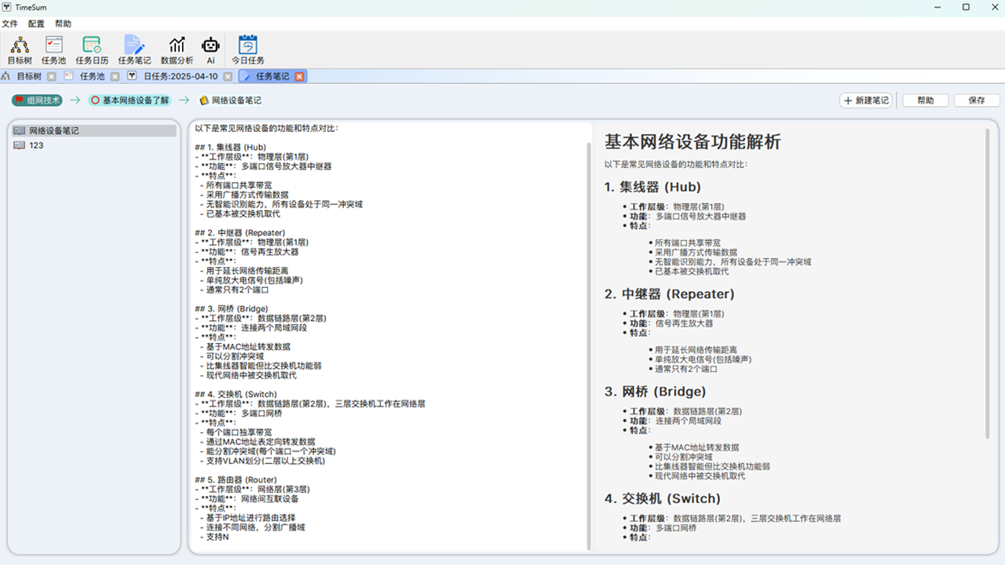This screenshot has width=1005, height=565.
Task: Save the note with the 保存 button
Action: [x=977, y=100]
